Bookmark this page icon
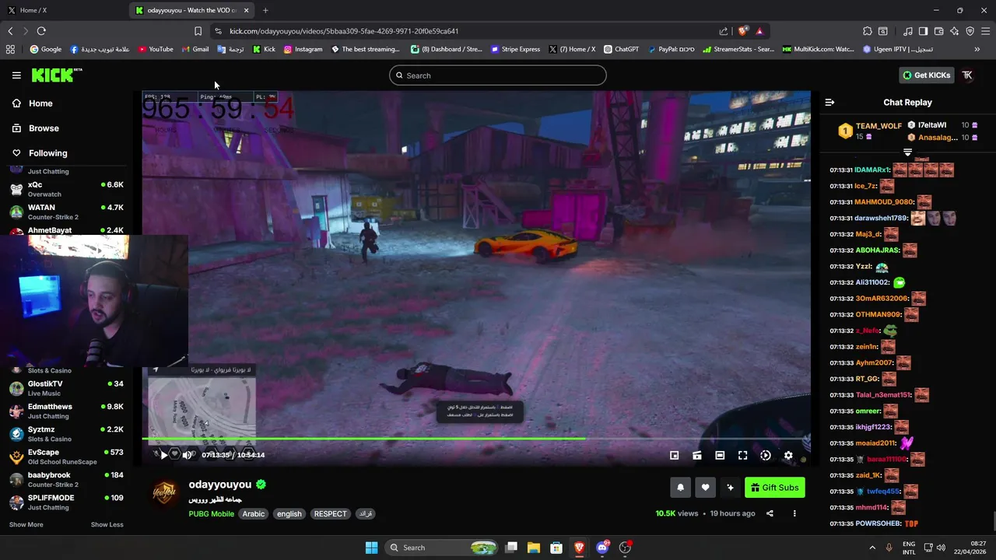This screenshot has height=560, width=996. tap(198, 31)
